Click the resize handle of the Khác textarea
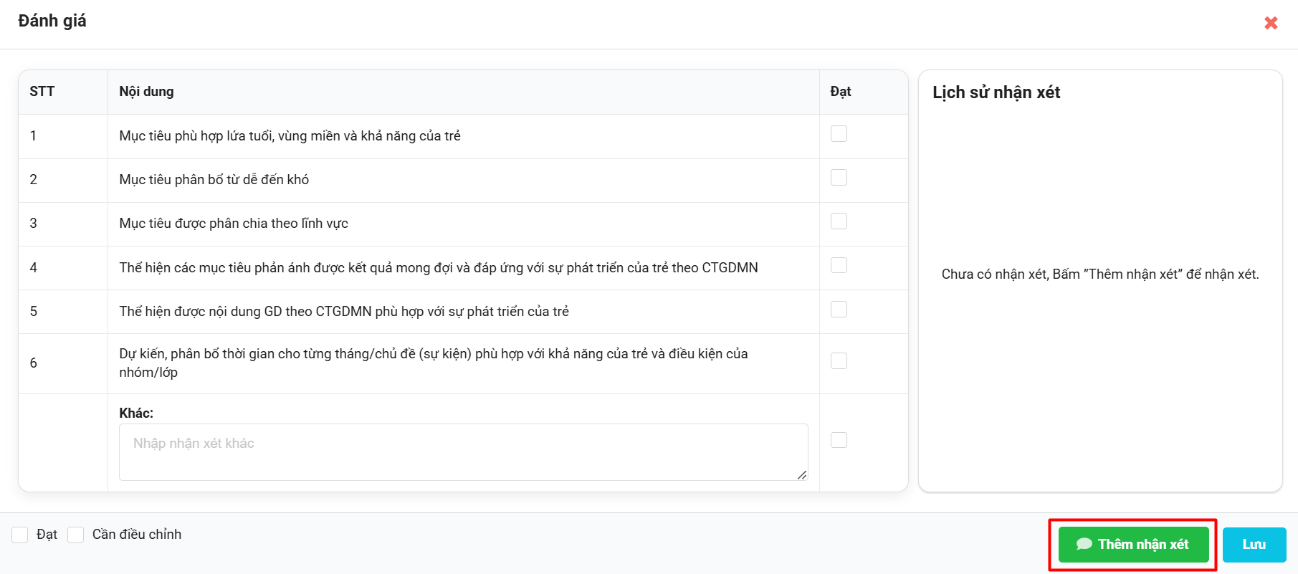This screenshot has height=574, width=1298. 802,475
